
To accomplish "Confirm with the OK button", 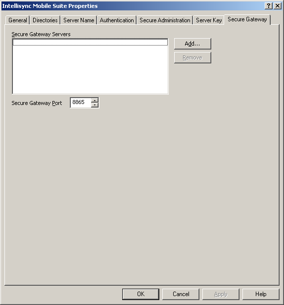I will 141,294.
